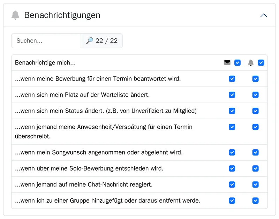Viewport: 279px width, 219px height.
Task: Toggle push checkbox for Gruppe hinzugefügt row
Action: (255, 201)
